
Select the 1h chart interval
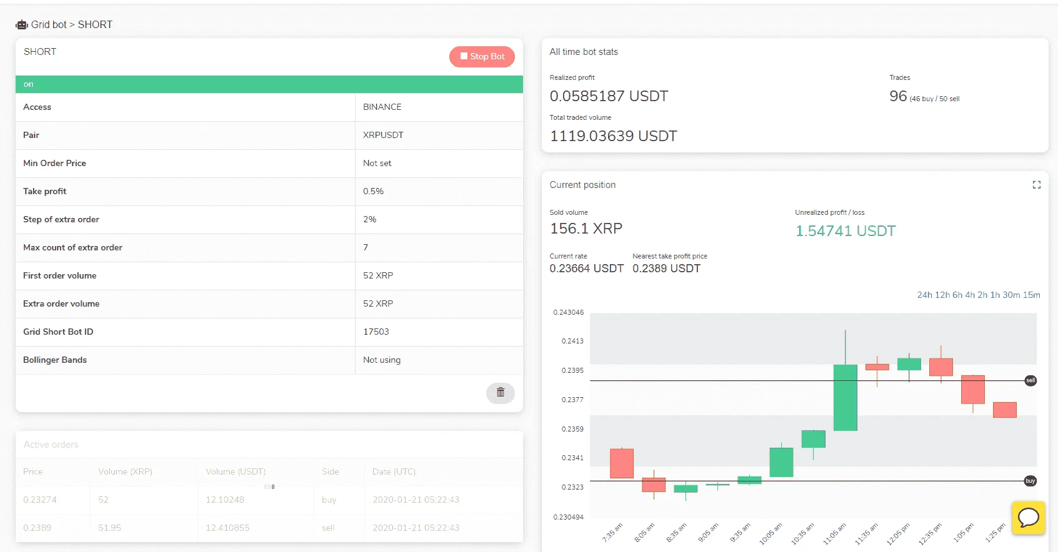[995, 295]
